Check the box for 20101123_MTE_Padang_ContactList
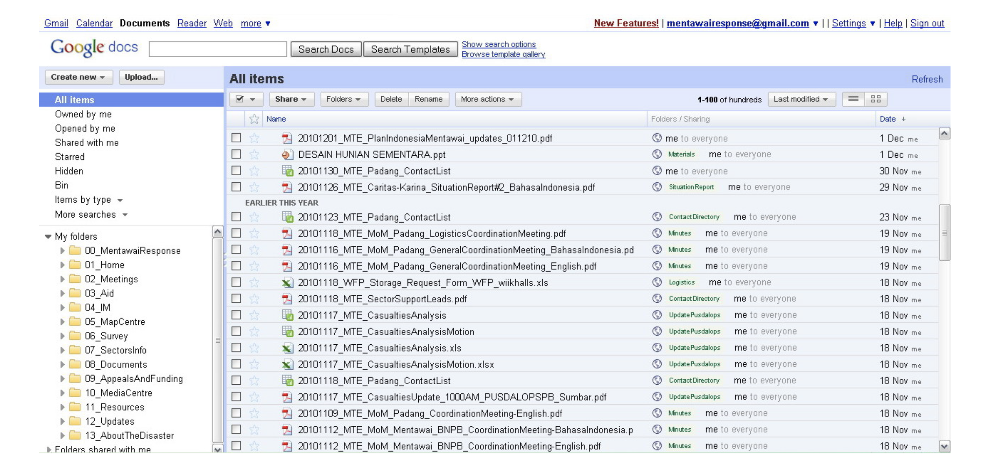Viewport: 982px width, 469px height. (x=236, y=216)
